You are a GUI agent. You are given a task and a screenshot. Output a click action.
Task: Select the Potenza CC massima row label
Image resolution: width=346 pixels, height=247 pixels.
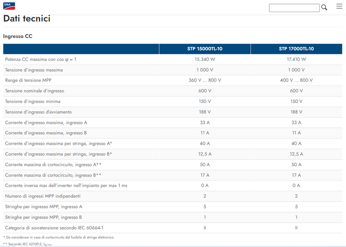41,60
